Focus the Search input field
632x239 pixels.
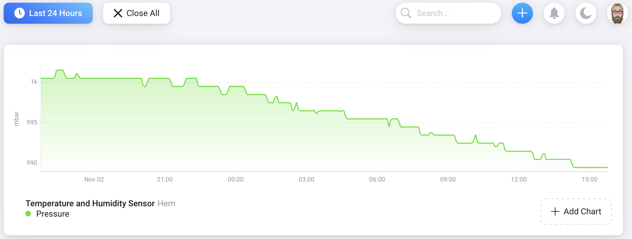448,13
